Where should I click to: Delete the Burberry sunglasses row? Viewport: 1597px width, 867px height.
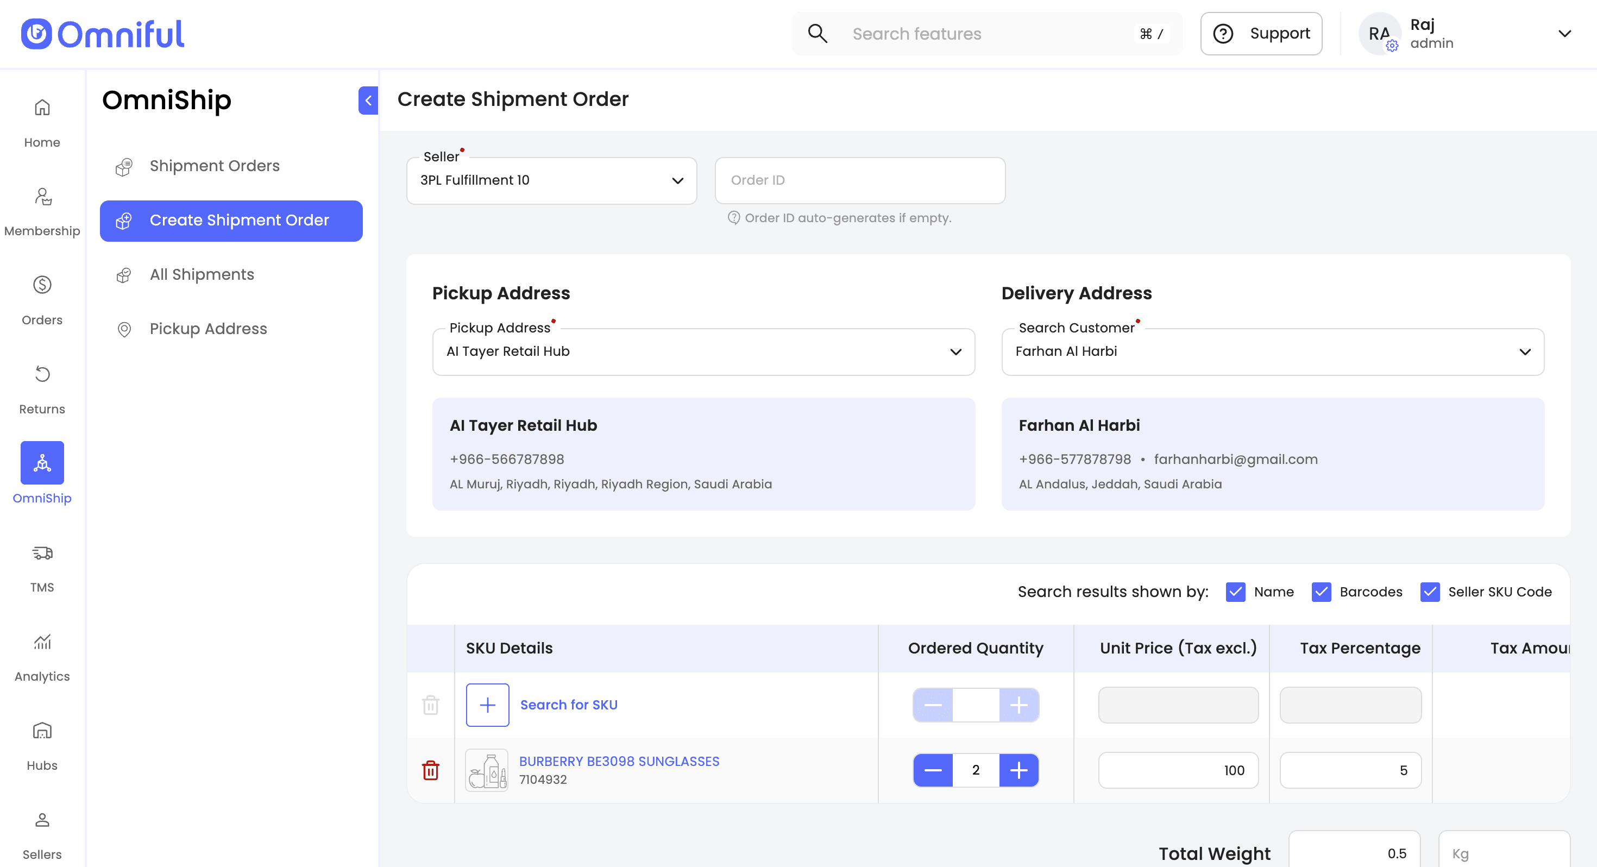(x=430, y=770)
